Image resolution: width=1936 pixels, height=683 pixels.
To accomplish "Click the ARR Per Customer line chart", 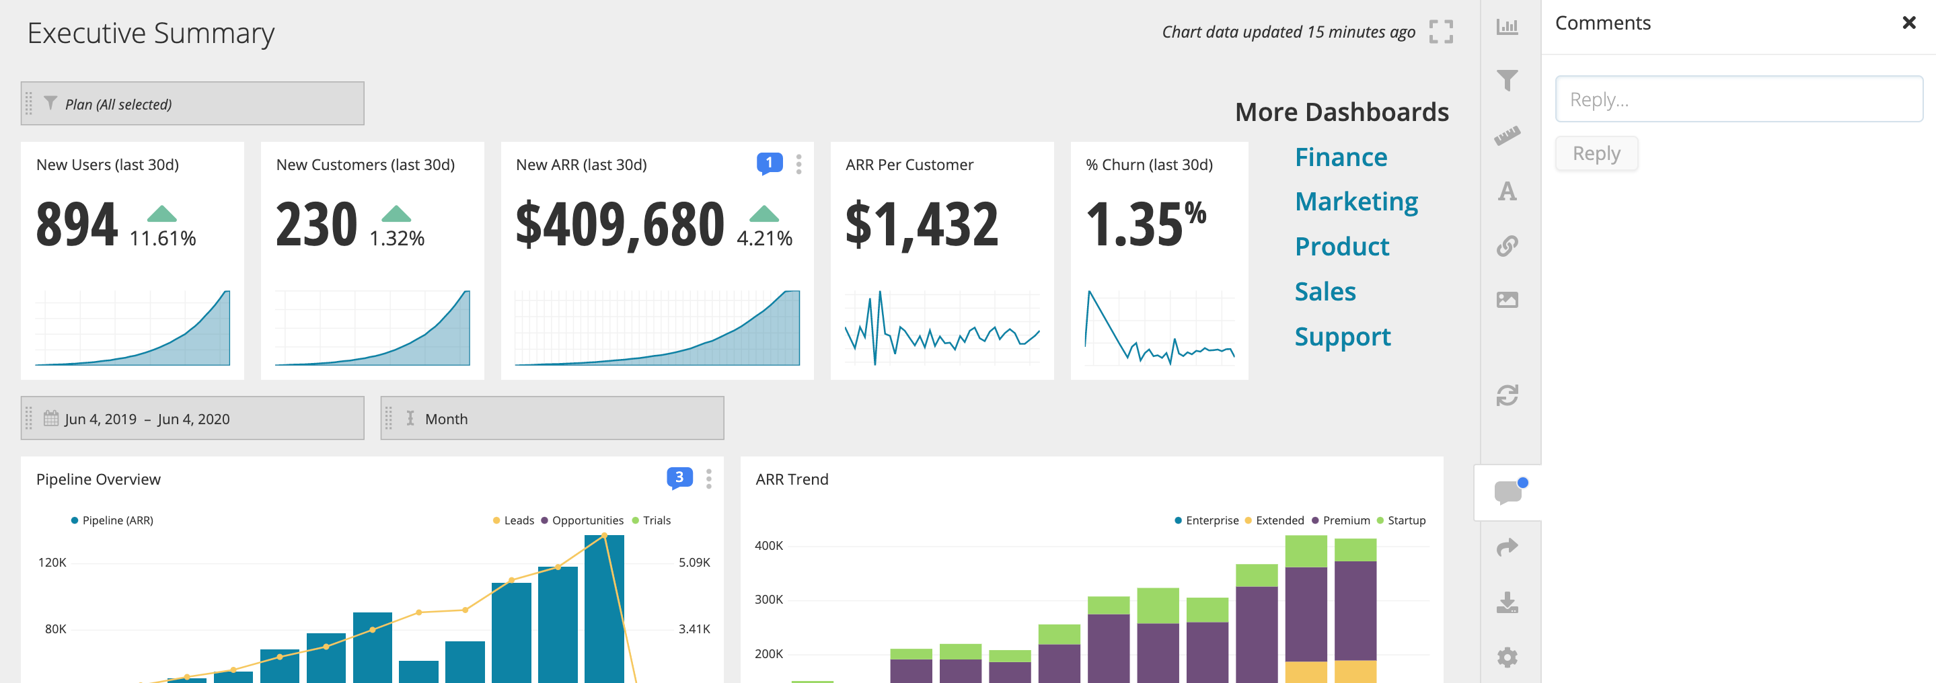I will click(942, 327).
